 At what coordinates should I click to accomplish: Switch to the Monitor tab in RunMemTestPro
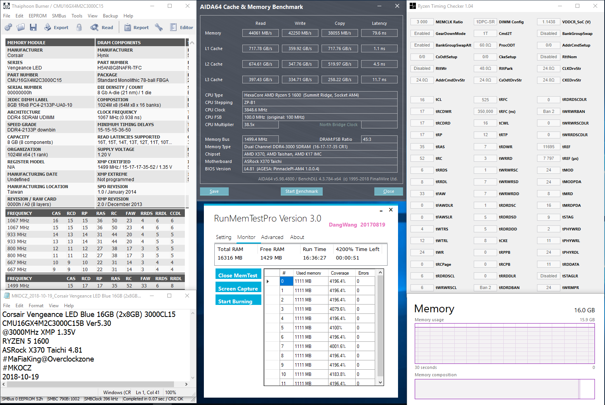click(x=246, y=237)
